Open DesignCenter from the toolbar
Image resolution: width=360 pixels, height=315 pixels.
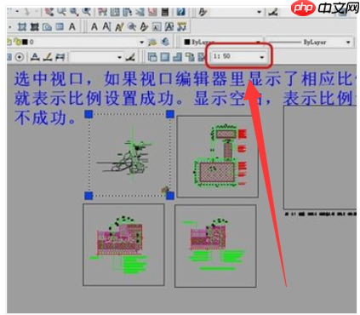(x=115, y=12)
